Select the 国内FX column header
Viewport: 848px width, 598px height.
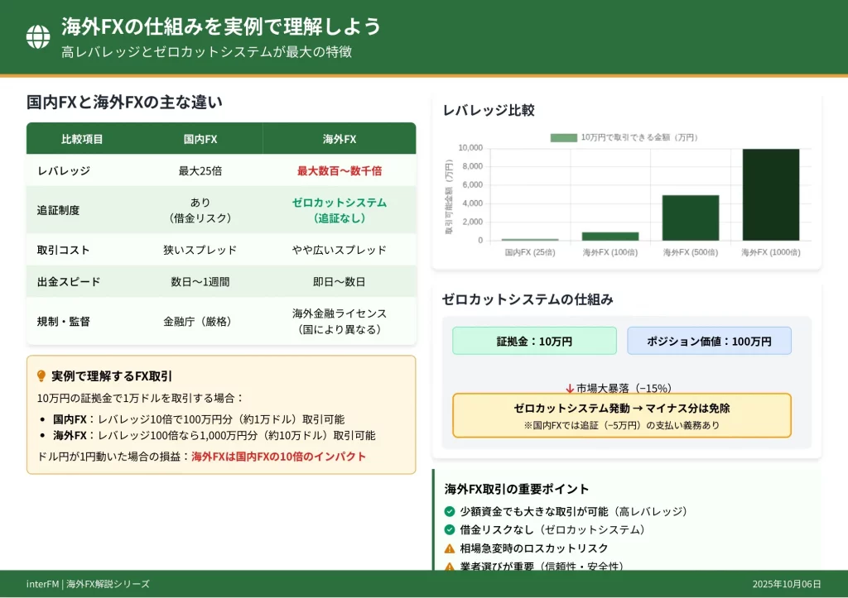pos(200,138)
